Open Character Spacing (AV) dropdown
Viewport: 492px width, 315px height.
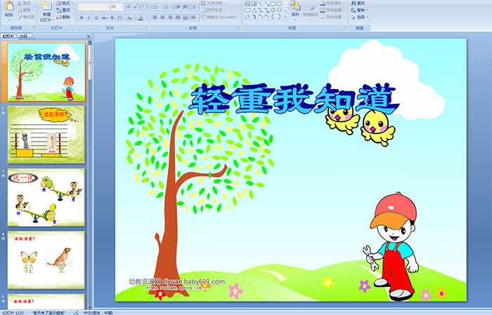pos(120,18)
